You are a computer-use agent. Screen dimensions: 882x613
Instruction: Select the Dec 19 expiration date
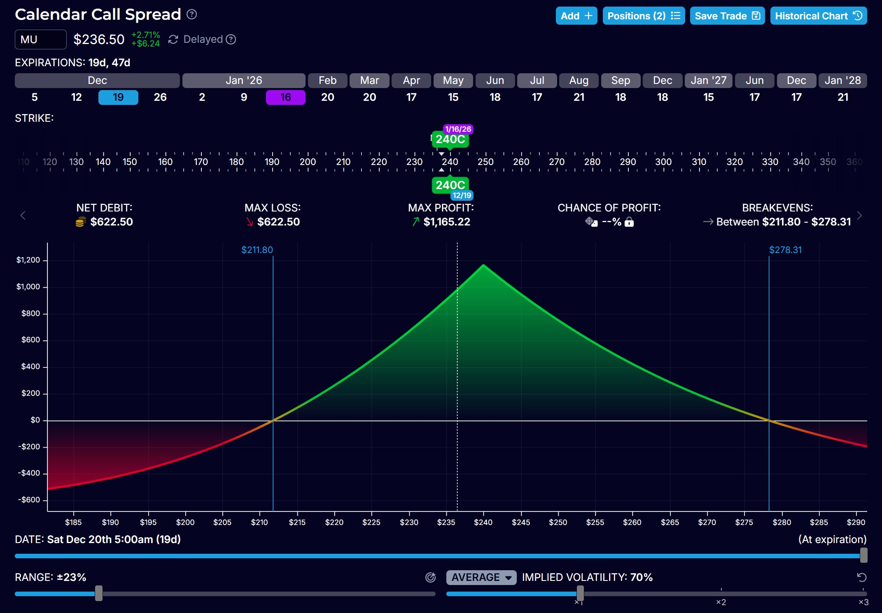(118, 98)
